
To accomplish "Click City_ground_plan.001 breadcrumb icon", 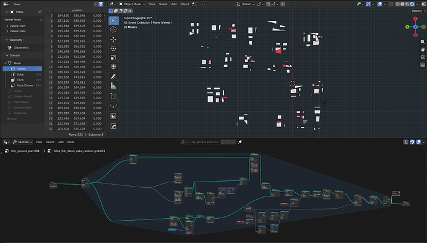I will tap(7, 151).
